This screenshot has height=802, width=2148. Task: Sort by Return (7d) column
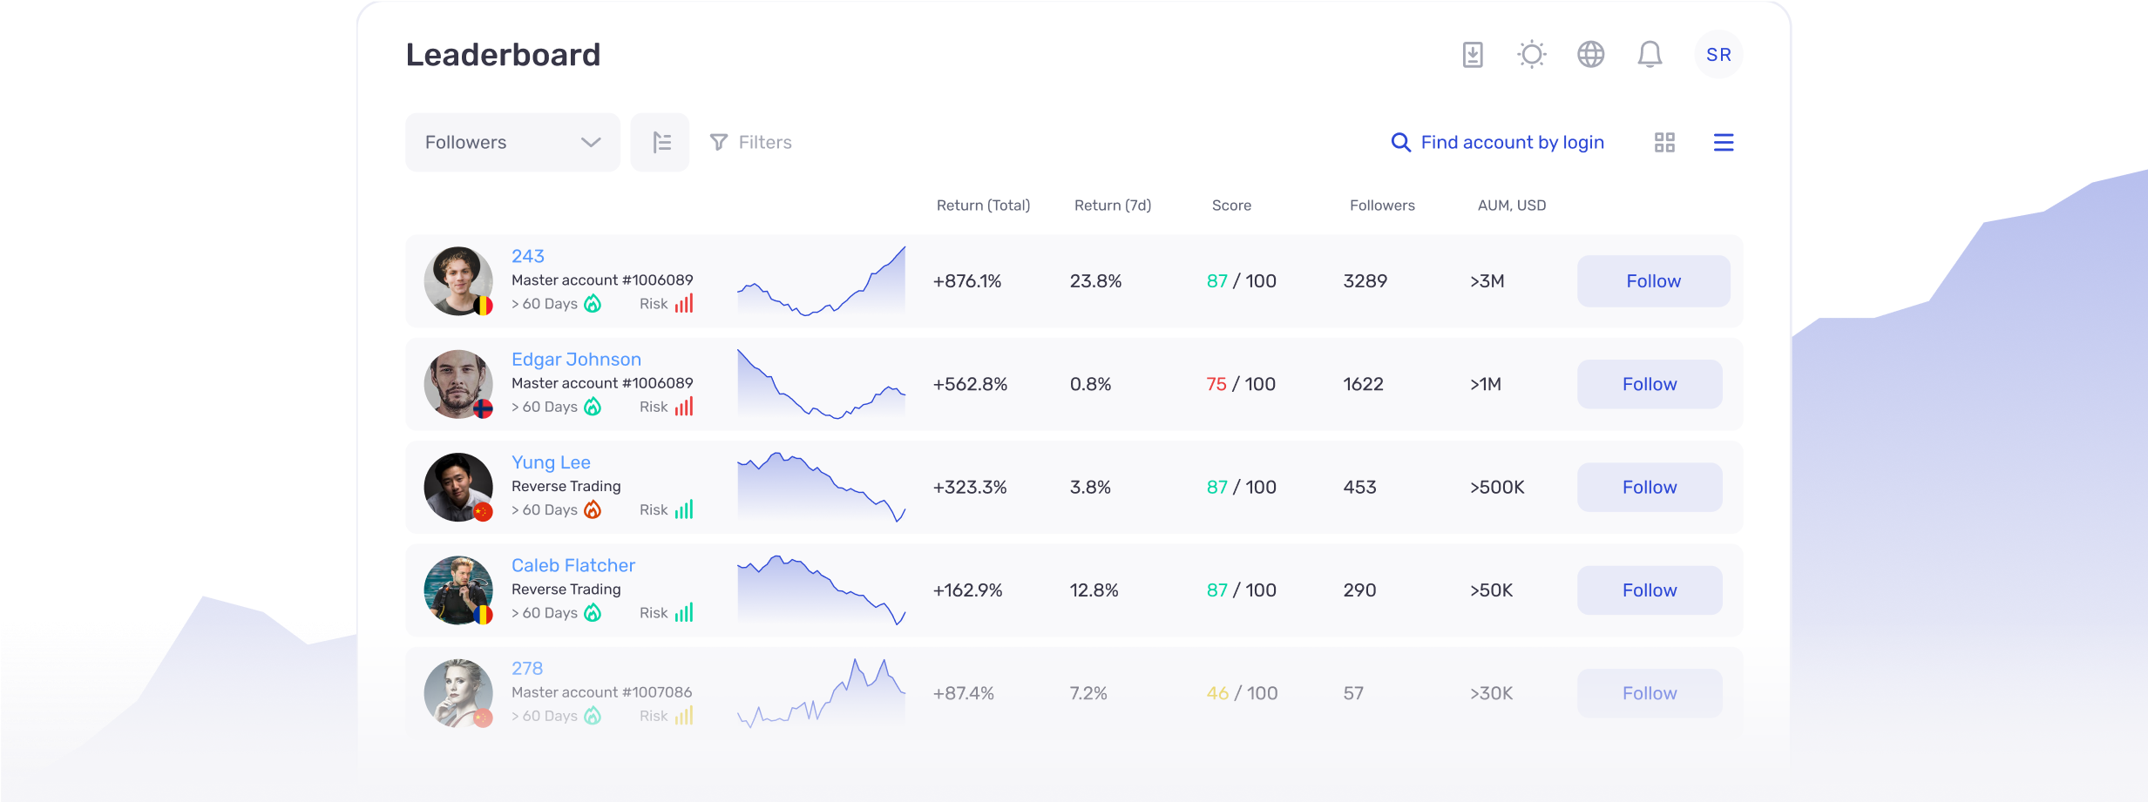click(x=1113, y=206)
